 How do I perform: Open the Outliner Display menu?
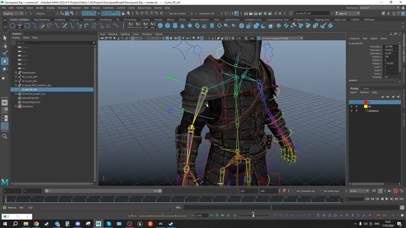[x=16, y=38]
